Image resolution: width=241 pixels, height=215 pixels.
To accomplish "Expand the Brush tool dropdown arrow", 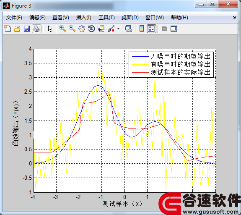I will coord(118,29).
